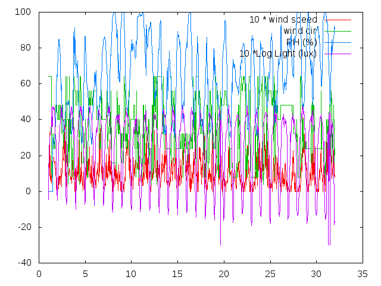
Task: Click the "wind dir" legend label
Action: point(301,31)
